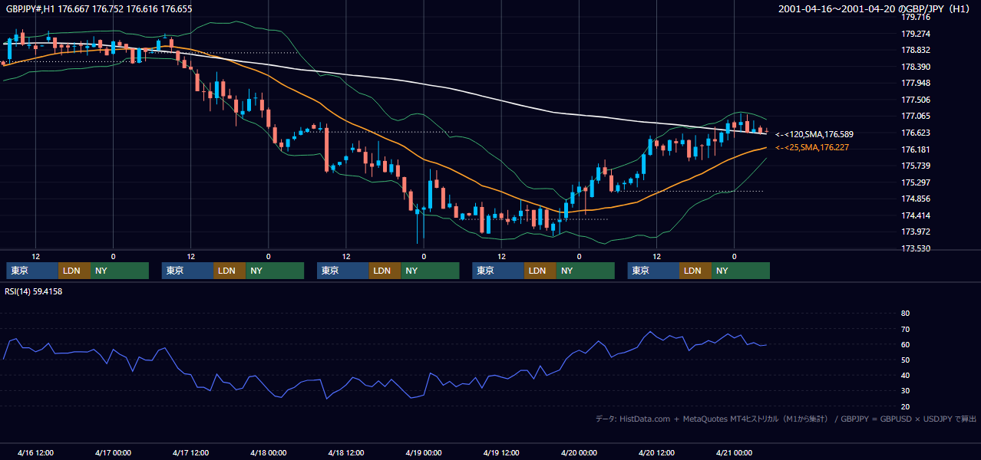The width and height of the screenshot is (981, 460).
Task: Click the 4/20 12:00 time axis label
Action: (x=656, y=452)
